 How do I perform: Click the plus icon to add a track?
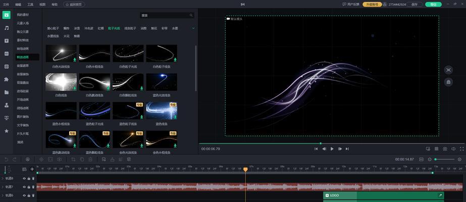tap(32, 169)
